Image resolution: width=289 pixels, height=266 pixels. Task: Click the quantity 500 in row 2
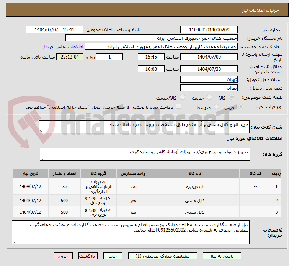(x=64, y=201)
